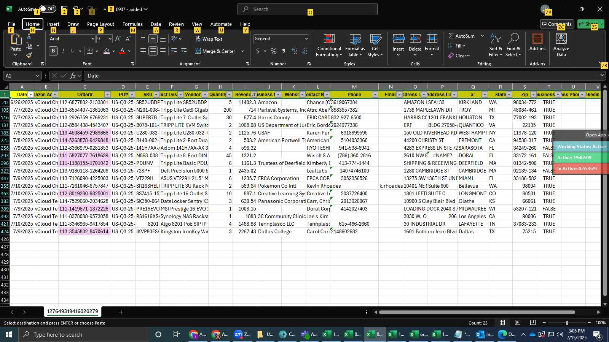Select sheet tab 127649319416020279
Viewport: 609px width, 342px height.
pos(72,312)
